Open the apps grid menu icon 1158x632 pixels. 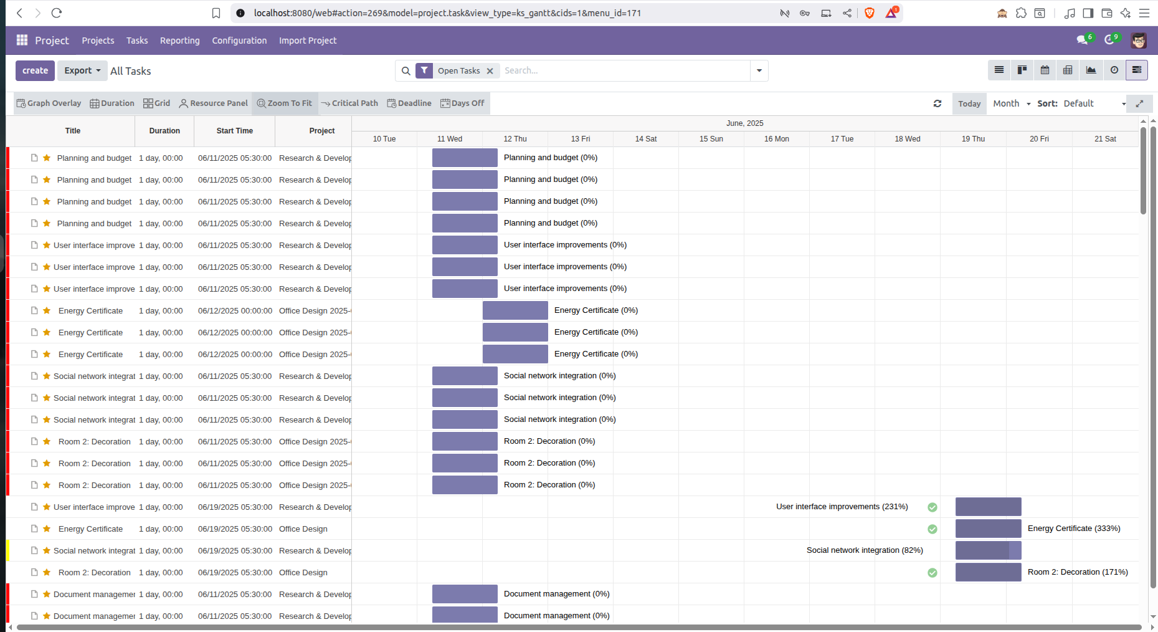tap(22, 41)
